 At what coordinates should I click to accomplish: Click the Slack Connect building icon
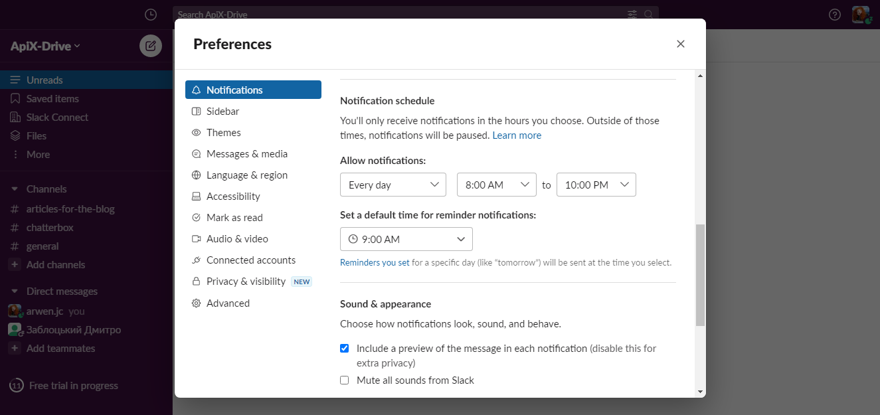point(15,117)
